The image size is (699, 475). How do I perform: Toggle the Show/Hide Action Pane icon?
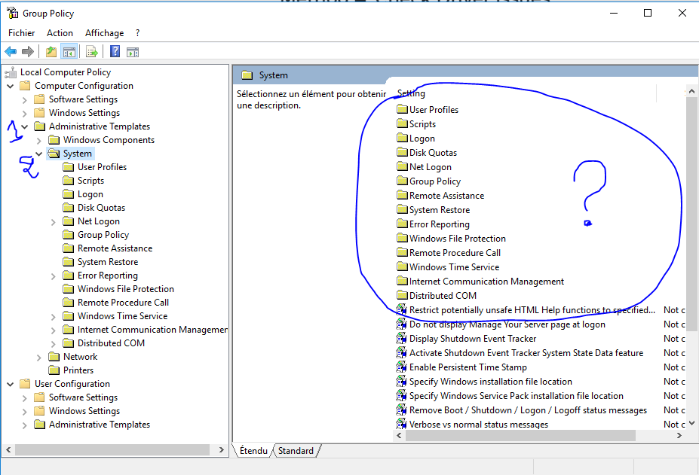tap(133, 52)
